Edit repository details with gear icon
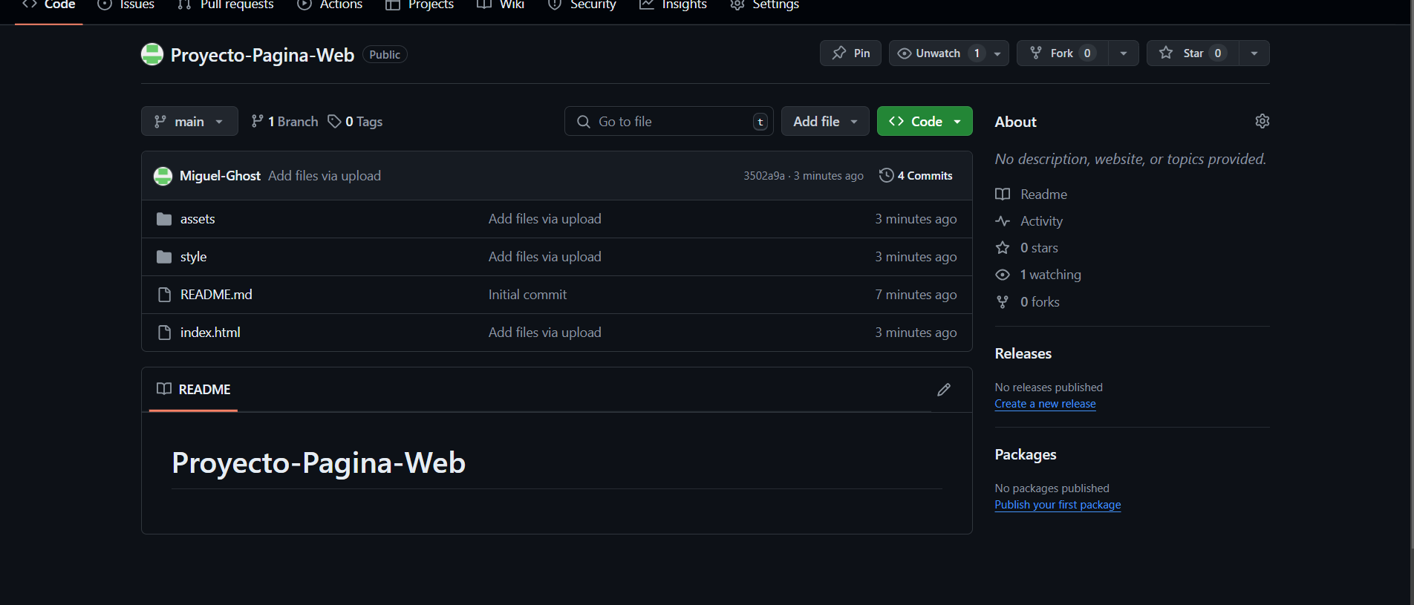This screenshot has height=605, width=1414. point(1262,121)
